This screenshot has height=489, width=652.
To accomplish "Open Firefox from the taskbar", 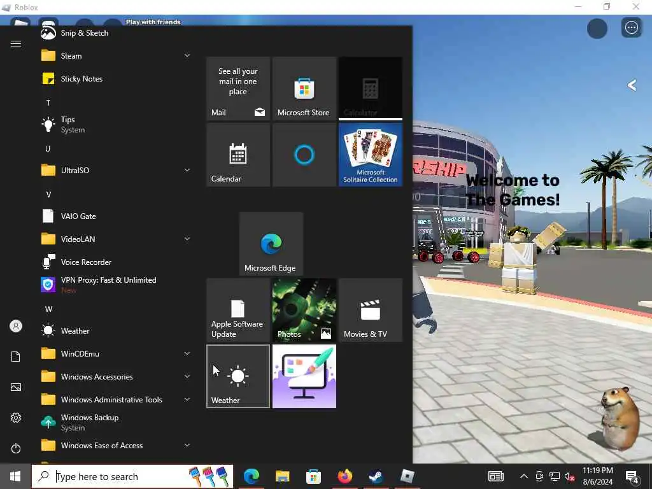I will [344, 476].
